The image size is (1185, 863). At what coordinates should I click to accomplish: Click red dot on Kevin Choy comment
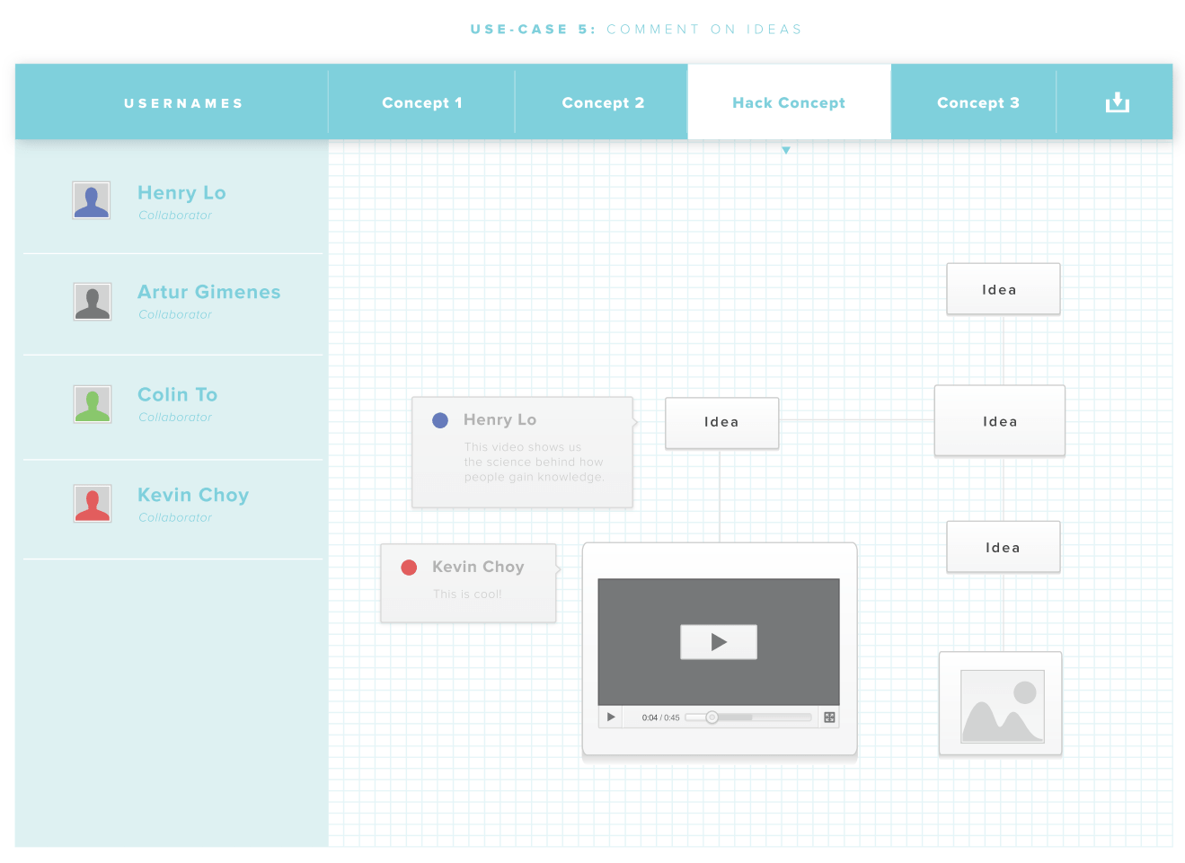coord(409,568)
